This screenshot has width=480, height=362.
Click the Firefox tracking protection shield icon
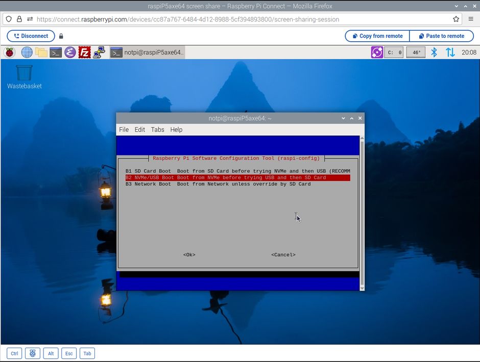pyautogui.click(x=9, y=19)
